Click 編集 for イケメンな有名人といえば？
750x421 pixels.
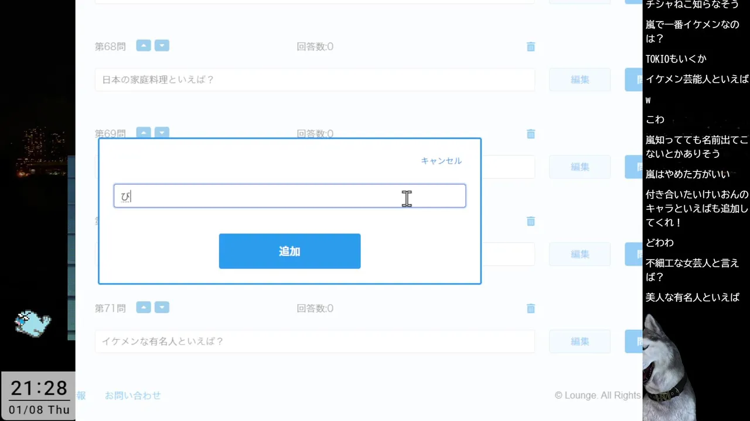point(579,341)
